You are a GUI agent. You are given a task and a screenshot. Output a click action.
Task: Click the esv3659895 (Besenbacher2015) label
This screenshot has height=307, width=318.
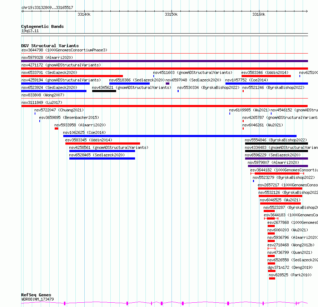tap(69, 117)
